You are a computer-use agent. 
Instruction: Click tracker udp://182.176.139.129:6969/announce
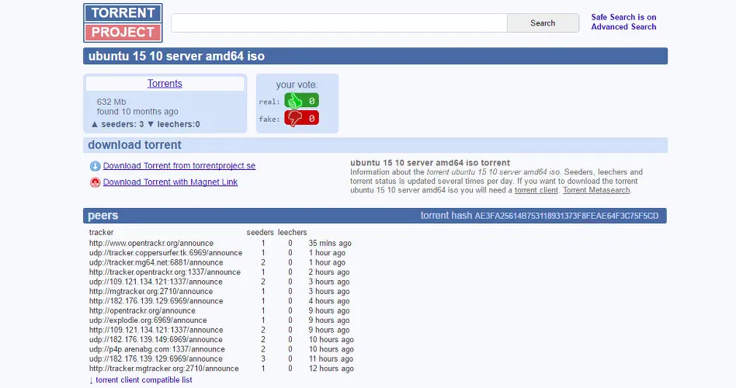pyautogui.click(x=156, y=359)
